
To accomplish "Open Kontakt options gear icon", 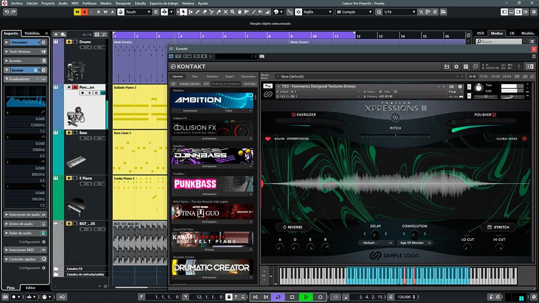I will pos(456,66).
